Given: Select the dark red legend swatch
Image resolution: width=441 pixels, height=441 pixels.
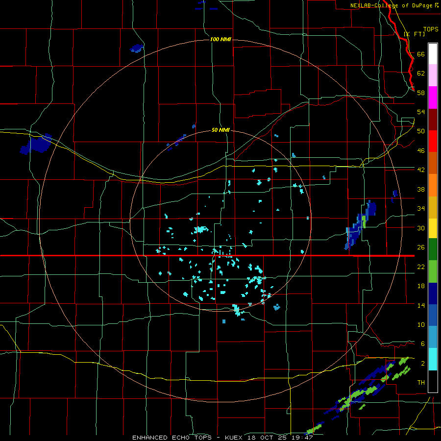Looking at the screenshot, I should [x=433, y=120].
